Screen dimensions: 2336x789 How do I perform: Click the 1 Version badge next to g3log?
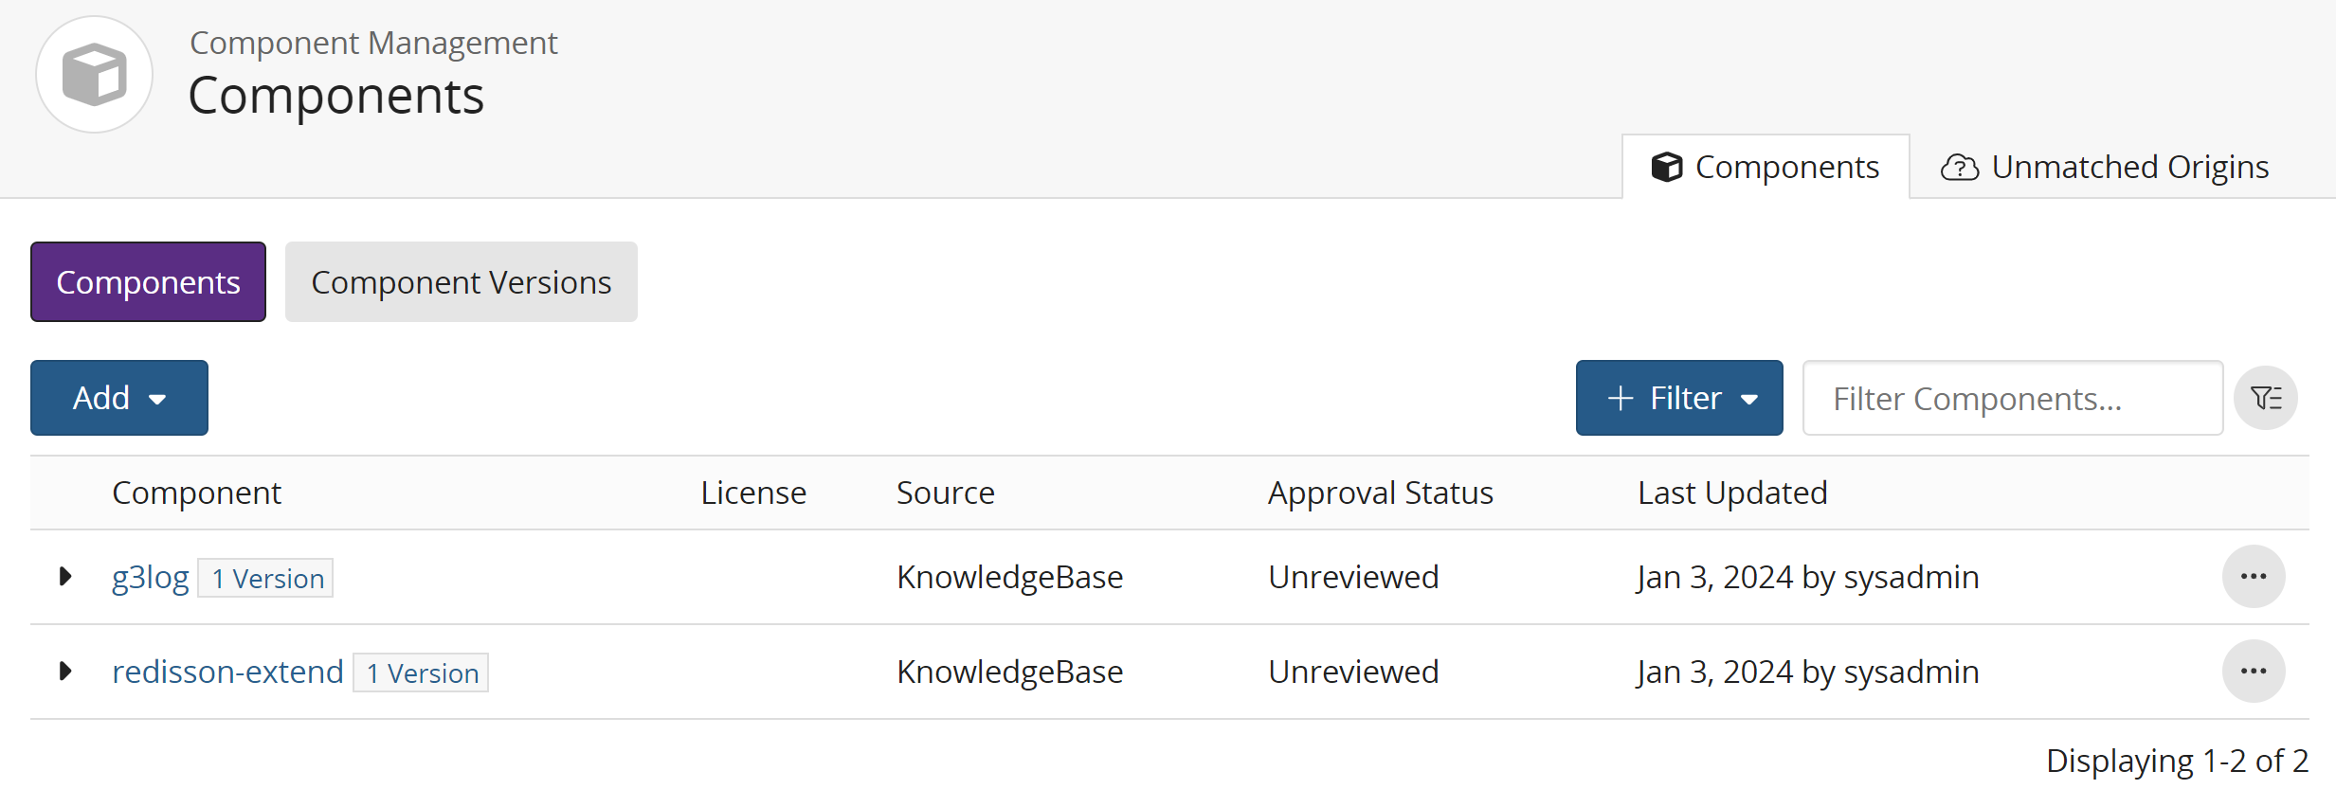pyautogui.click(x=265, y=578)
